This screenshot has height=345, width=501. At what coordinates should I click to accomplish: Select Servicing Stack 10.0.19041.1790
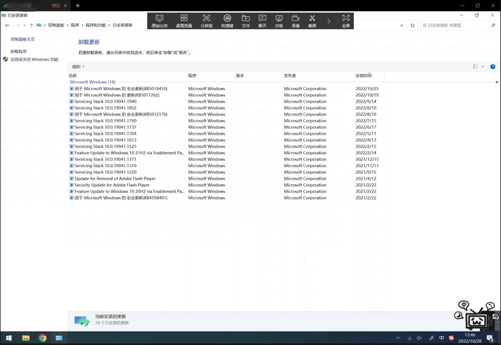coord(226,121)
